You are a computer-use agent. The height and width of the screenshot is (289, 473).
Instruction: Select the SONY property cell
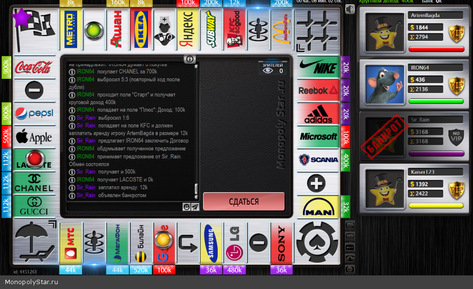[x=282, y=244]
